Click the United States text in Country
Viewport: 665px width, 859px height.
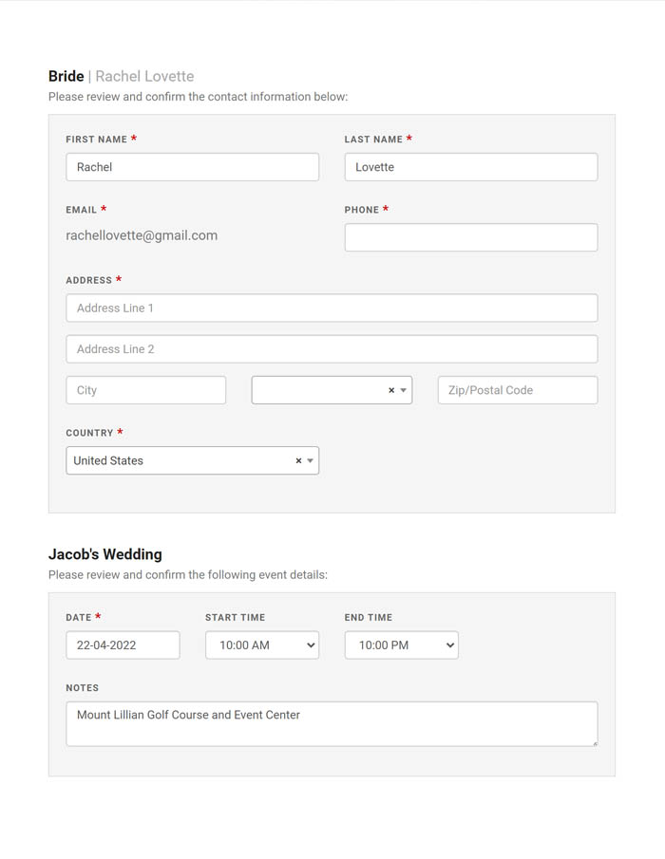(108, 461)
